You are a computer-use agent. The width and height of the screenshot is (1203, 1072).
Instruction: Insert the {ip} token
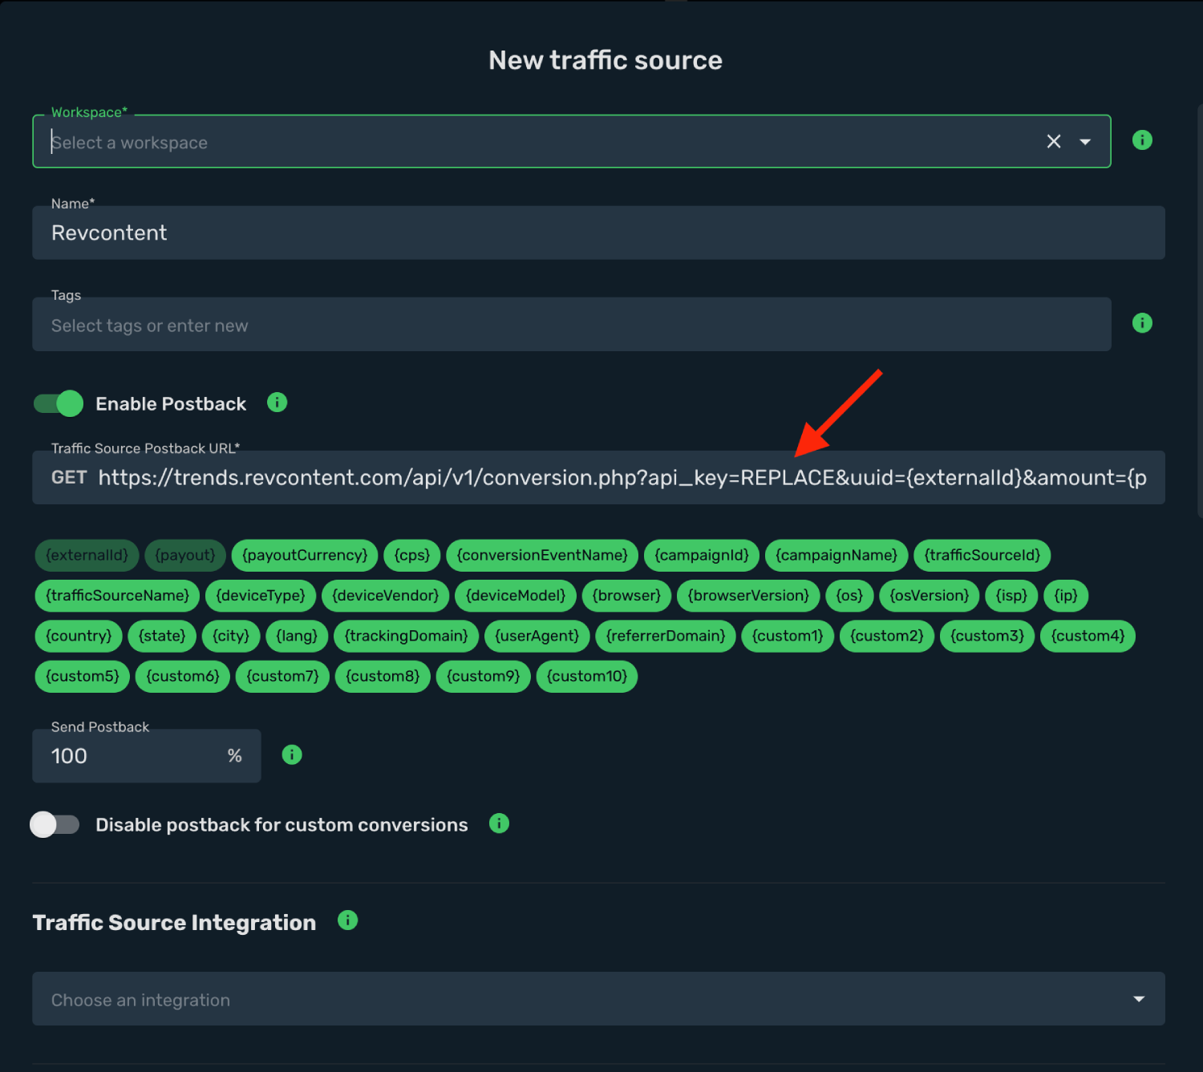(x=1066, y=596)
